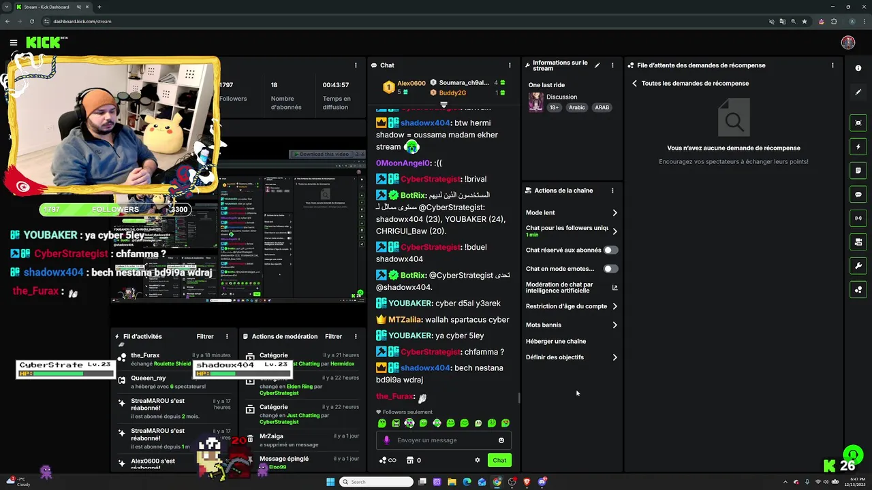Open the emoji picker in message box

pos(501,440)
